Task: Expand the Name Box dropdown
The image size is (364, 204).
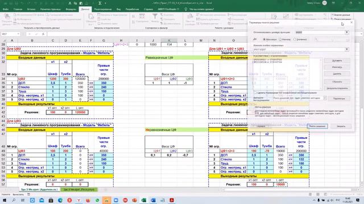Action: pos(18,34)
